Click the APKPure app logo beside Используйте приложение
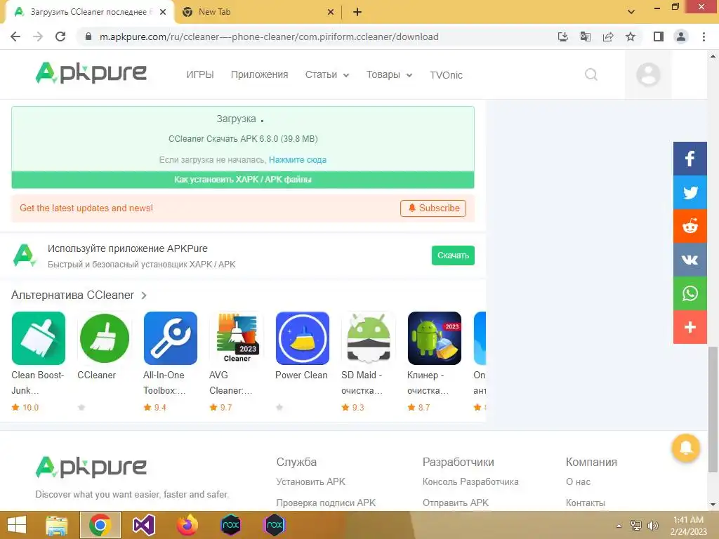The image size is (719, 539). click(x=25, y=255)
